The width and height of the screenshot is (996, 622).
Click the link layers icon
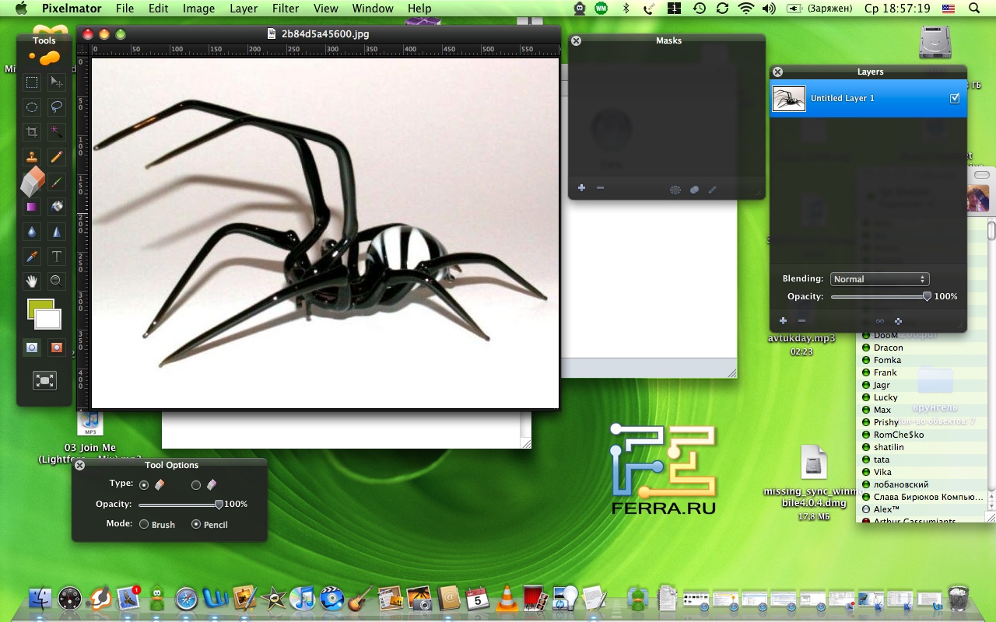(x=880, y=321)
